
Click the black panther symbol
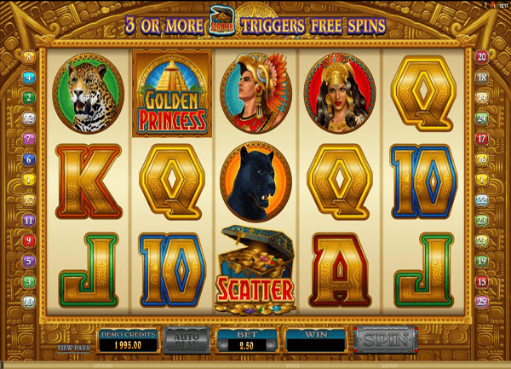tap(255, 182)
